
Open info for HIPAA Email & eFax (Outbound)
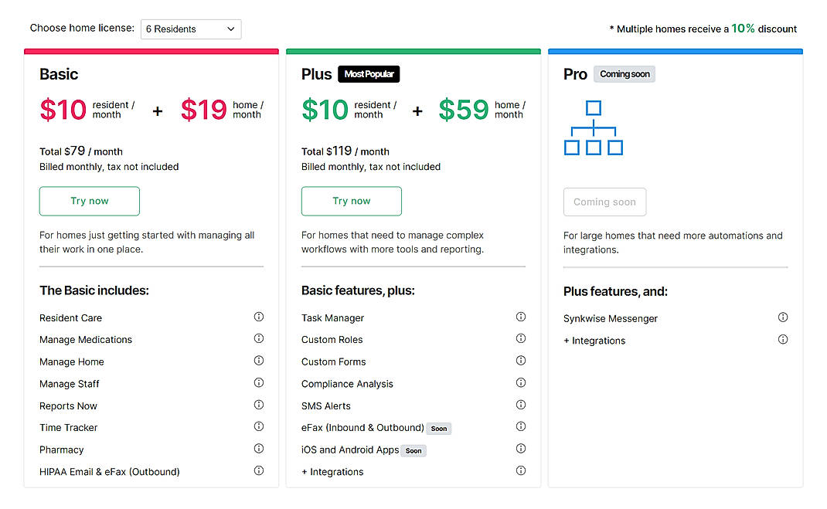[x=259, y=471]
